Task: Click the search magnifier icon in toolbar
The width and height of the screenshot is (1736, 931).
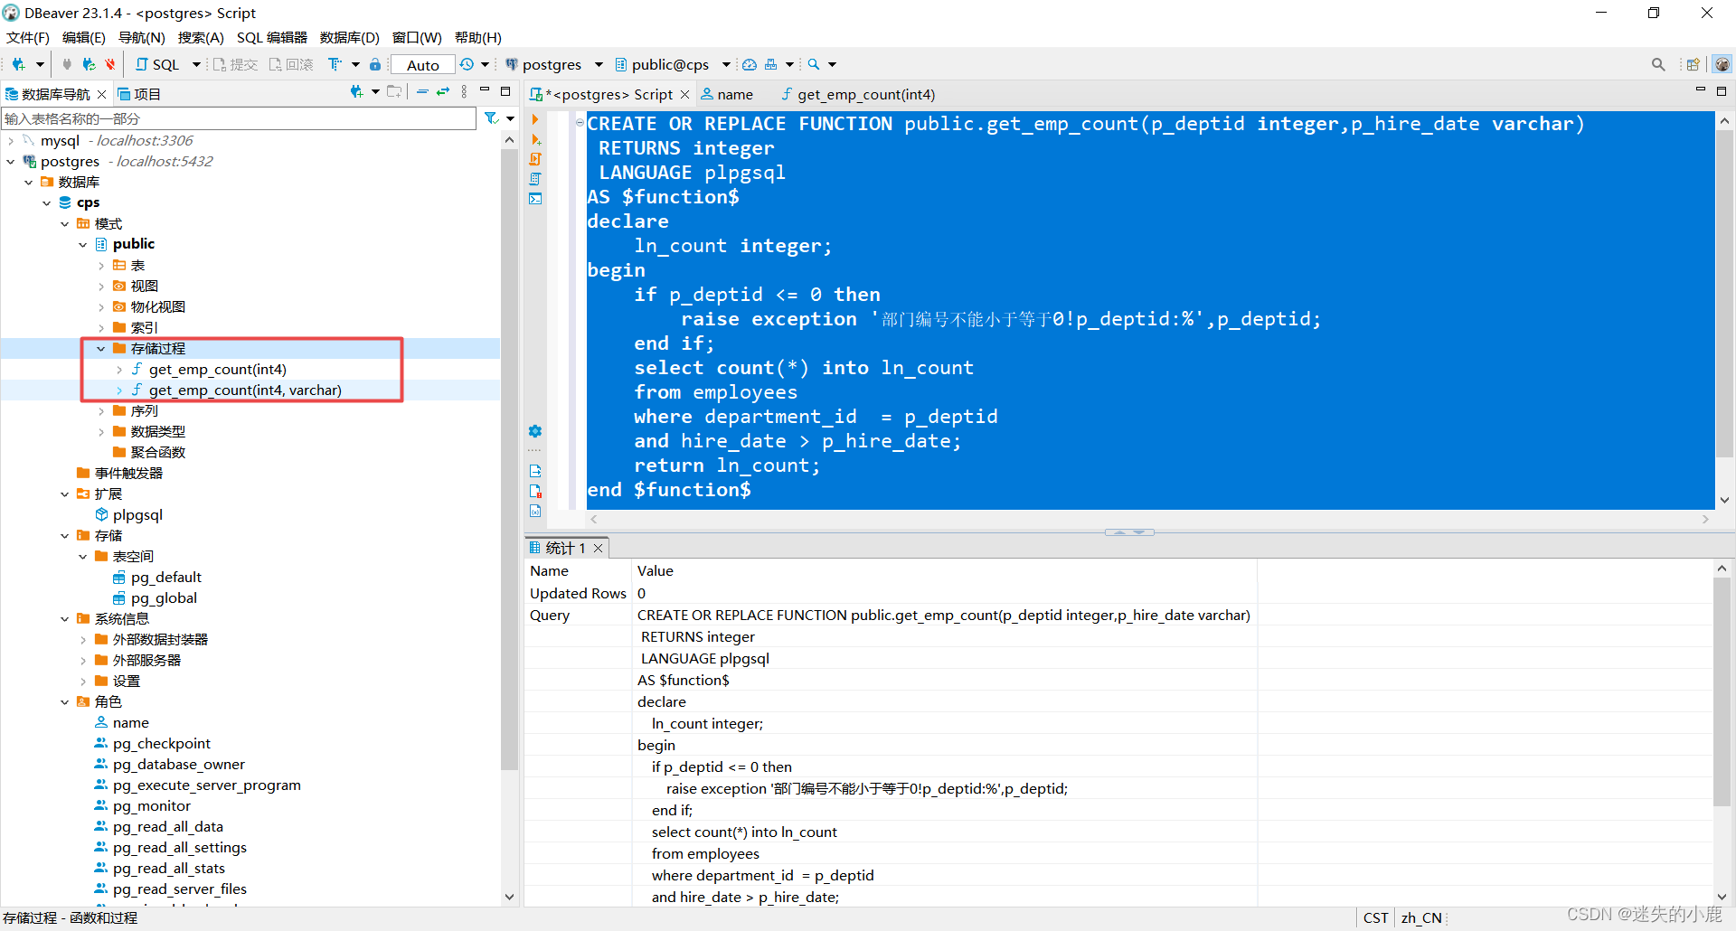Action: pyautogui.click(x=814, y=64)
